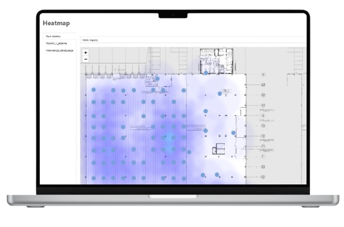
Task: Open the Interwencja_deratyzacja tab
Action: pos(59,50)
